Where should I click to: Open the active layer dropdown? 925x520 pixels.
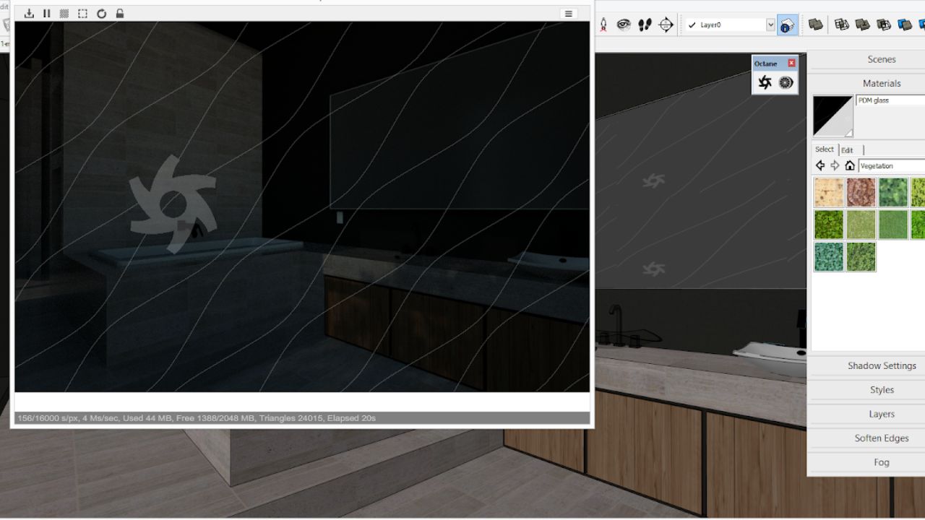coord(770,24)
